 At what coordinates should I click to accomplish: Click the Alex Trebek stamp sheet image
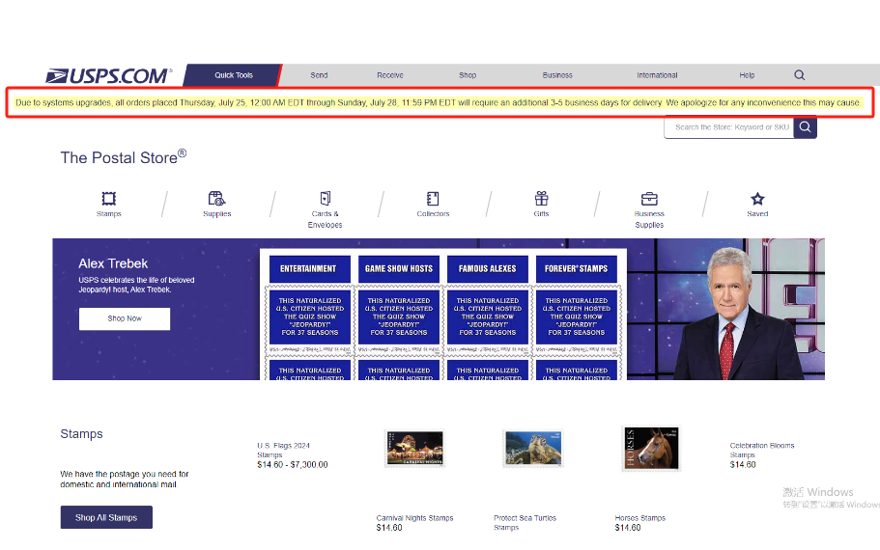coord(443,315)
